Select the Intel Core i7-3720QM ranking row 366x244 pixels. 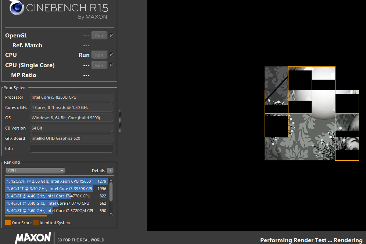pos(56,211)
